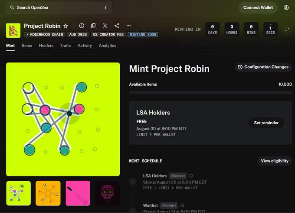
Task: Favorite Project Robin with the star icon
Action: click(x=66, y=26)
